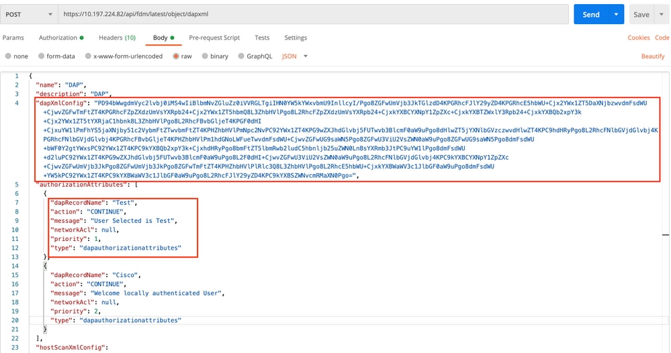The image size is (671, 353).
Task: Open the Headers (10) tab
Action: [117, 38]
